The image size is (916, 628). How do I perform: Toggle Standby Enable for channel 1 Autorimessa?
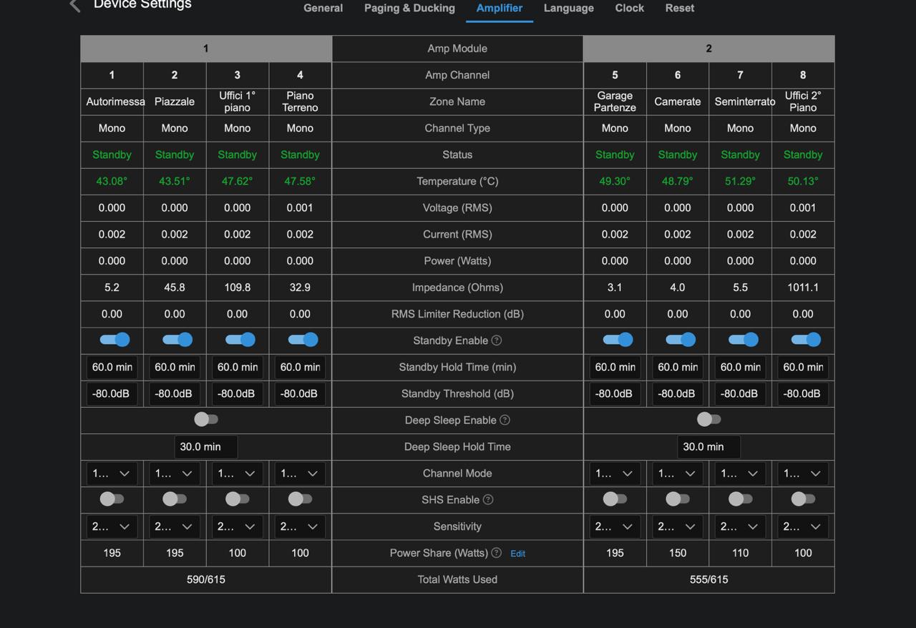(114, 340)
